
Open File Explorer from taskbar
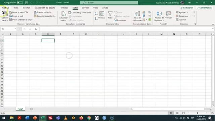pyautogui.click(x=12, y=118)
